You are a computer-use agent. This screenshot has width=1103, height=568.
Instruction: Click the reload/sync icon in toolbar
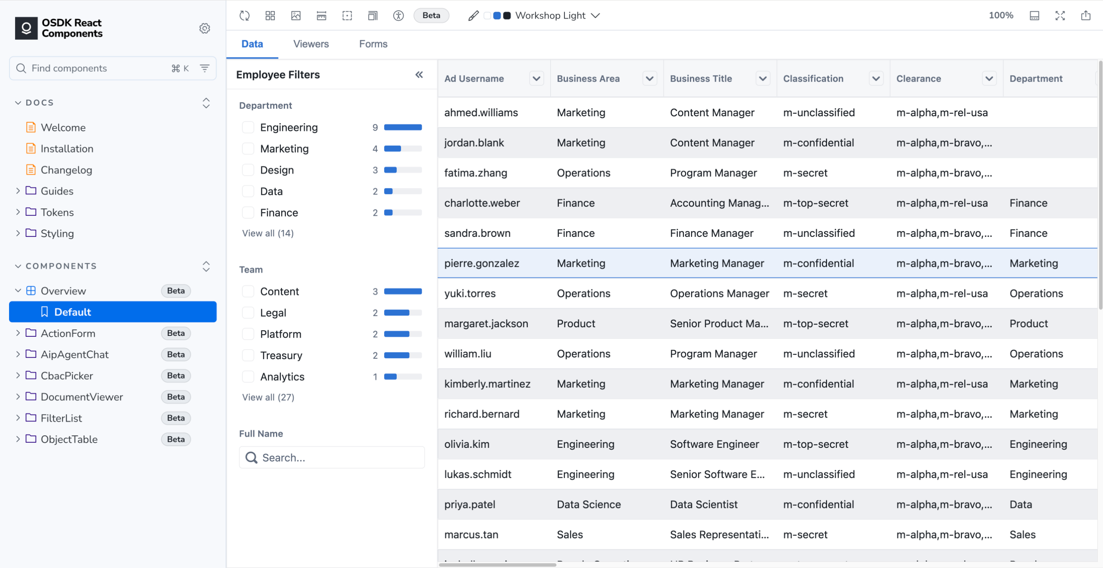pos(244,16)
